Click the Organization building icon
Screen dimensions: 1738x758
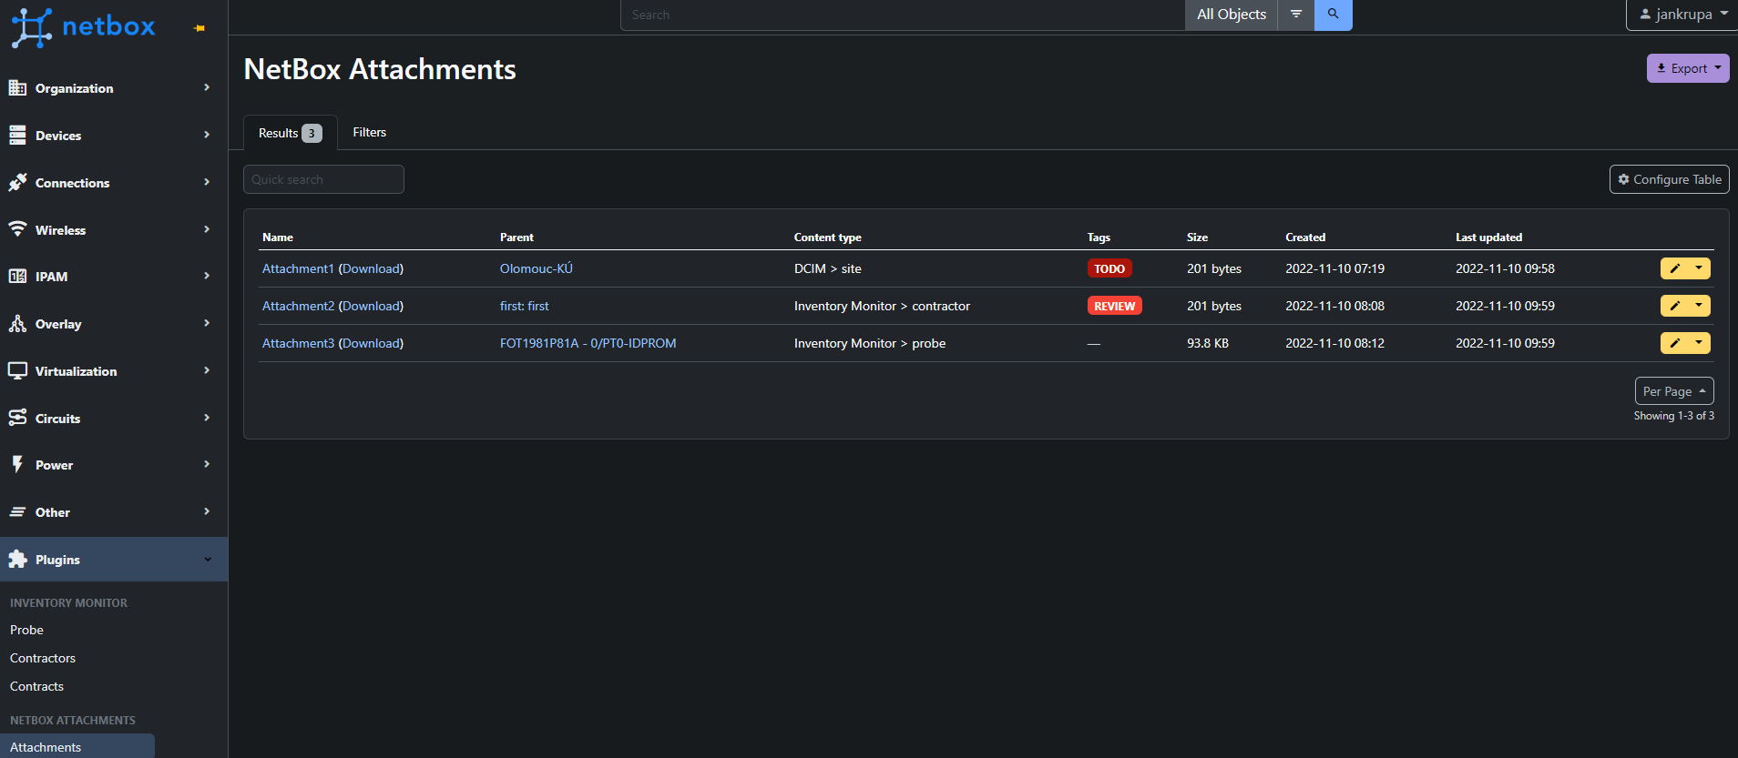[x=17, y=87]
